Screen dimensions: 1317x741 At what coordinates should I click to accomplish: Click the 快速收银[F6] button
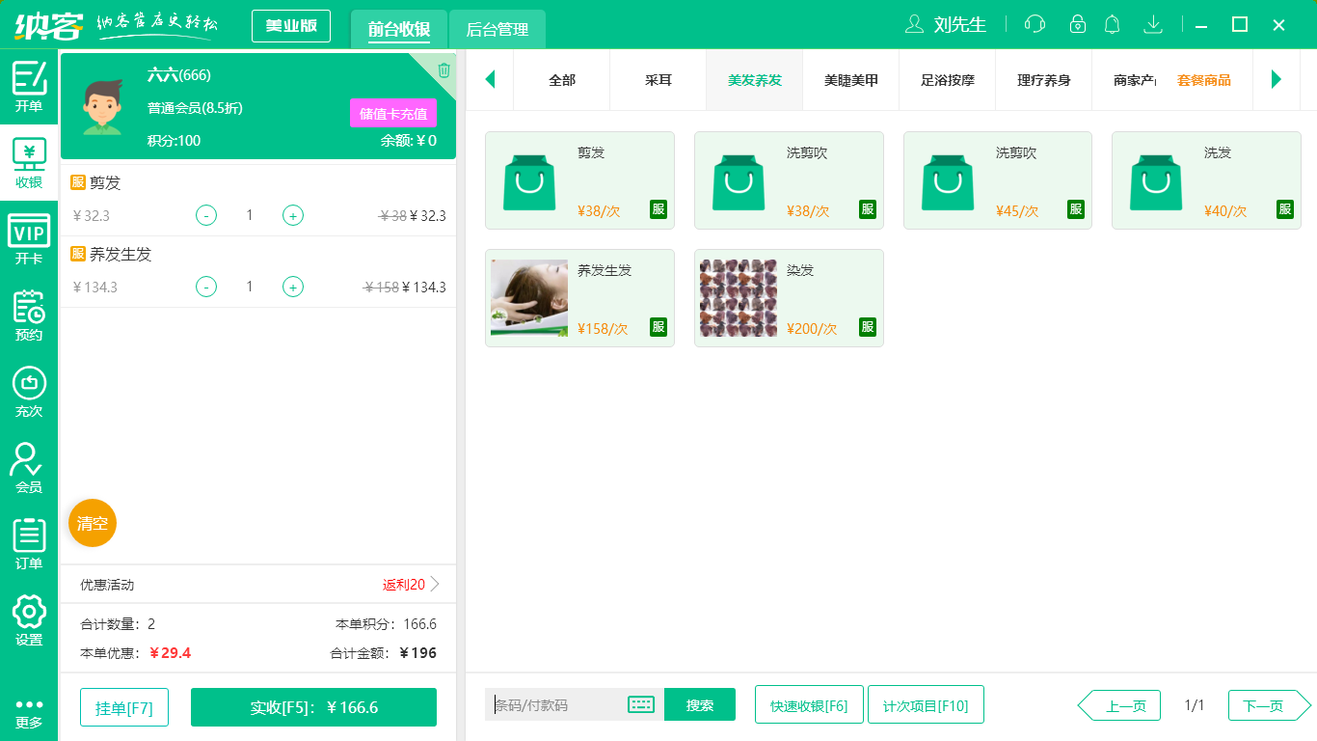809,704
